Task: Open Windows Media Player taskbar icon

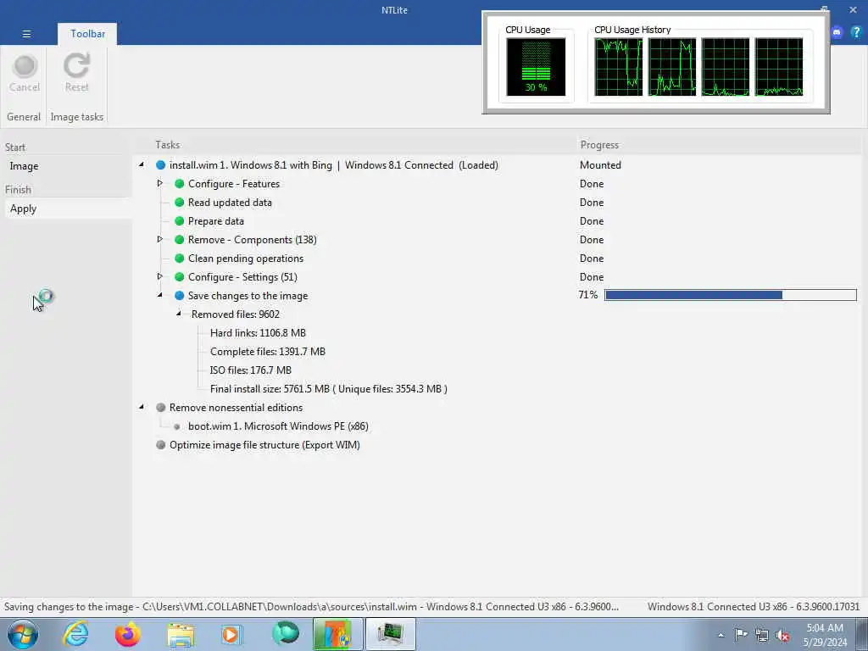Action: coord(232,634)
